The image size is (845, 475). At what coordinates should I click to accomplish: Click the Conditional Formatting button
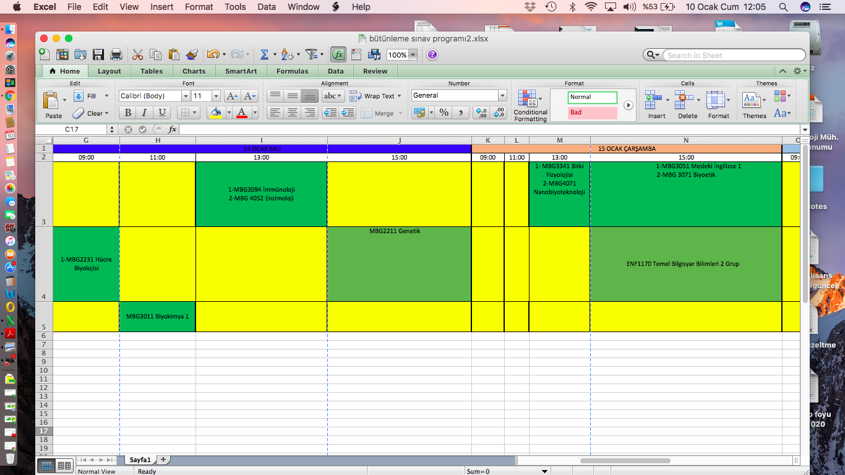tap(530, 106)
